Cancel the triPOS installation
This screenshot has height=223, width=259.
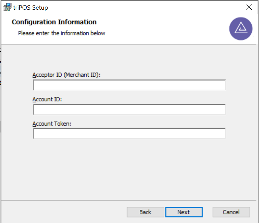(x=231, y=212)
